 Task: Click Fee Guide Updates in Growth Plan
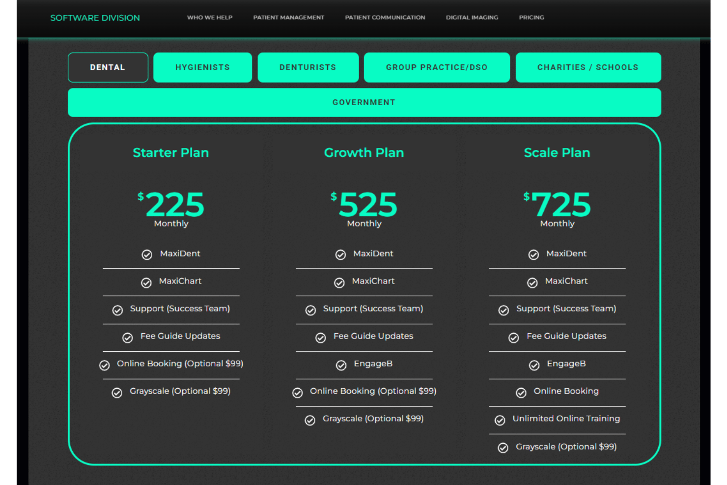(x=373, y=336)
